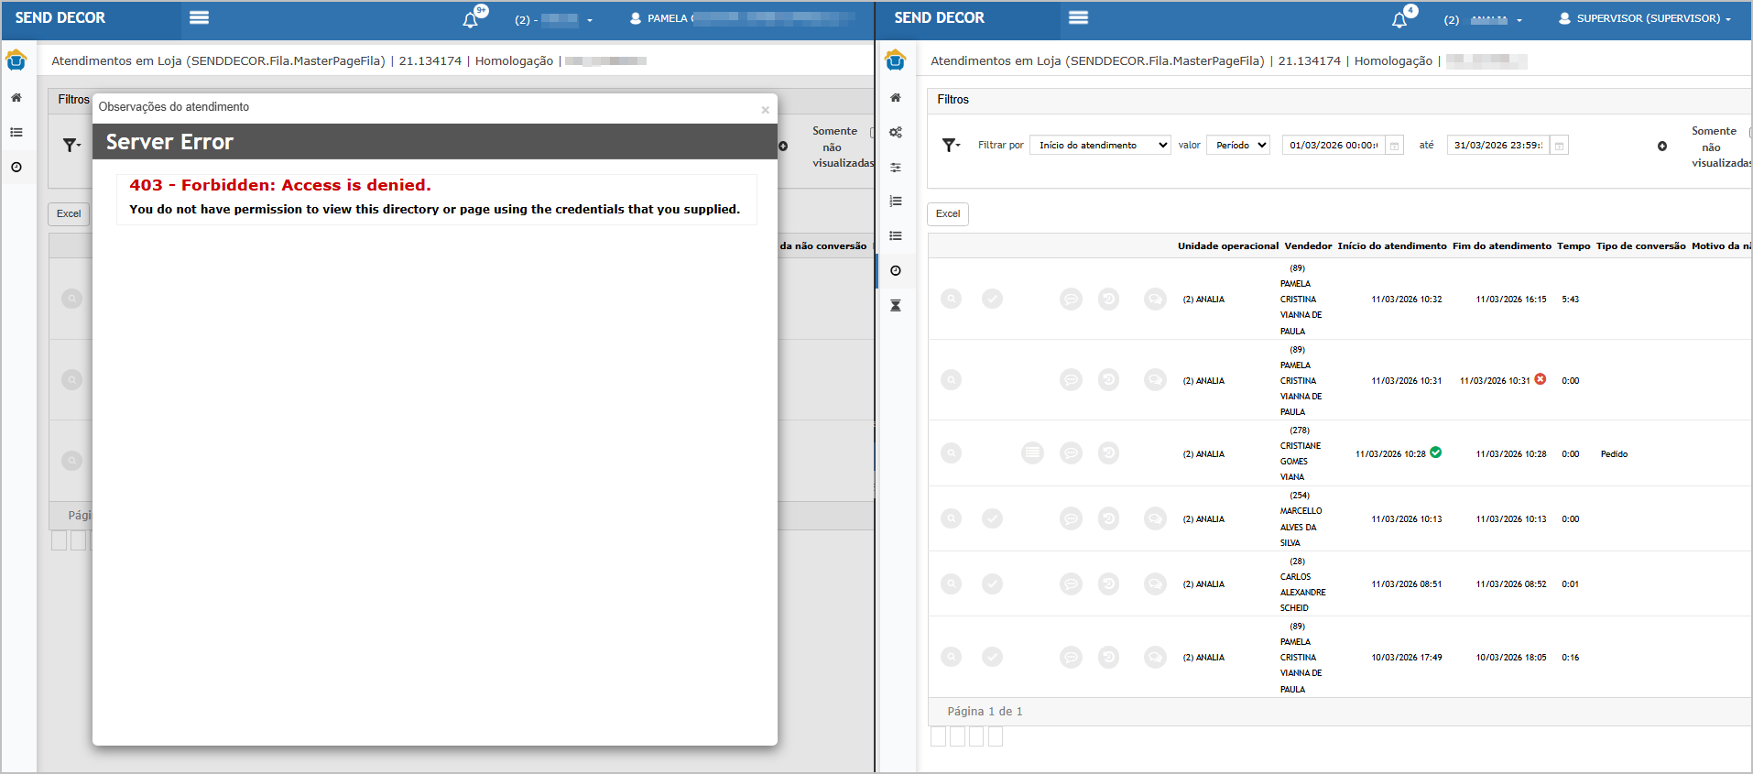The width and height of the screenshot is (1753, 774).
Task: Expand the "Início do atendimento" filter dropdown
Action: 1100,146
